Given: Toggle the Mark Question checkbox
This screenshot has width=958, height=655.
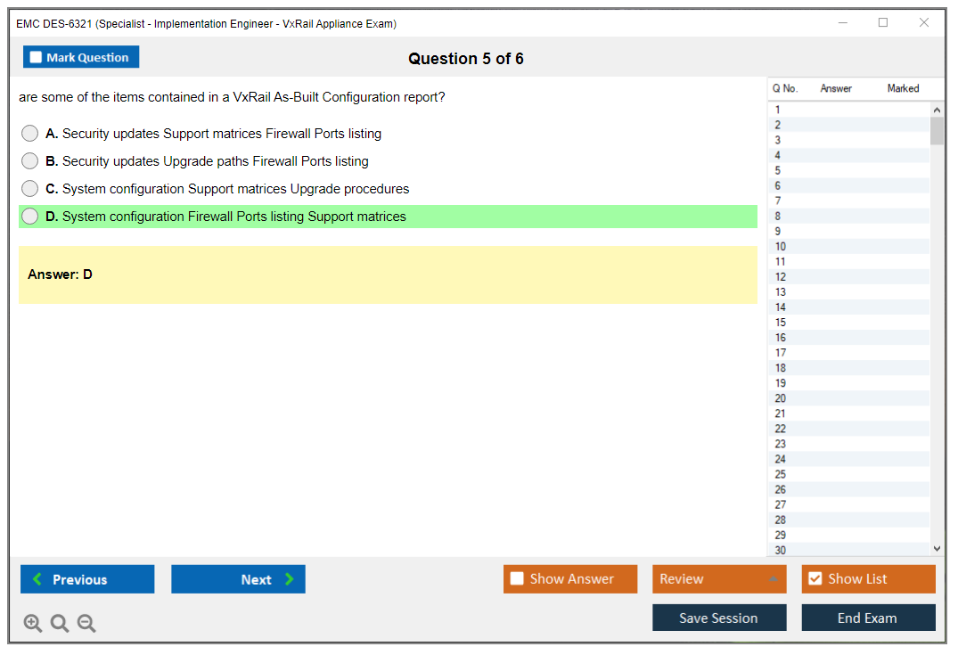Looking at the screenshot, I should [x=37, y=58].
